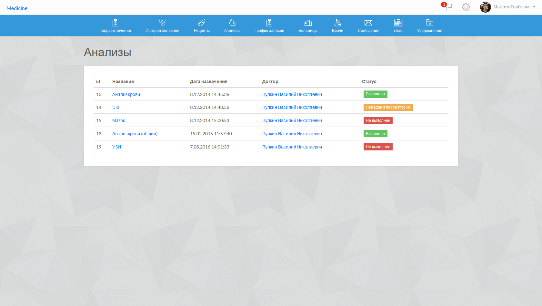Open doctor link in ЭКГ row
Viewport: 542px width, 306px height.
292,107
